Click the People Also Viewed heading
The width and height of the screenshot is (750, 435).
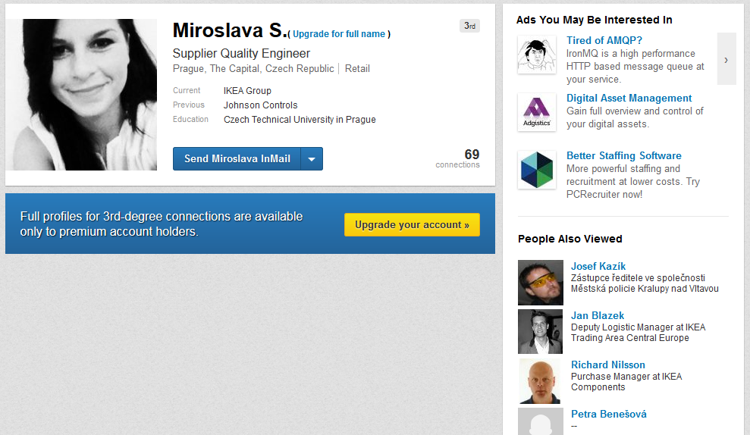570,239
